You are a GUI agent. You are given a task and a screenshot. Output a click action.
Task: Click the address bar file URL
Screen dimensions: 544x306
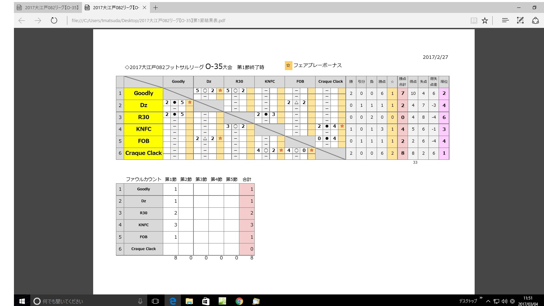(149, 21)
